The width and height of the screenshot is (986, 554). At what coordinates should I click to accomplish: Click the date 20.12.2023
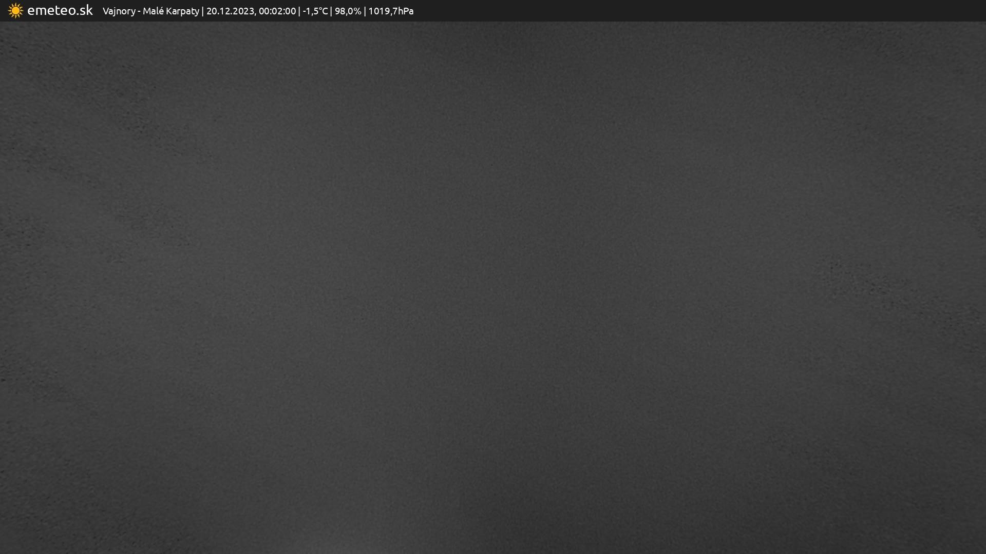point(231,11)
